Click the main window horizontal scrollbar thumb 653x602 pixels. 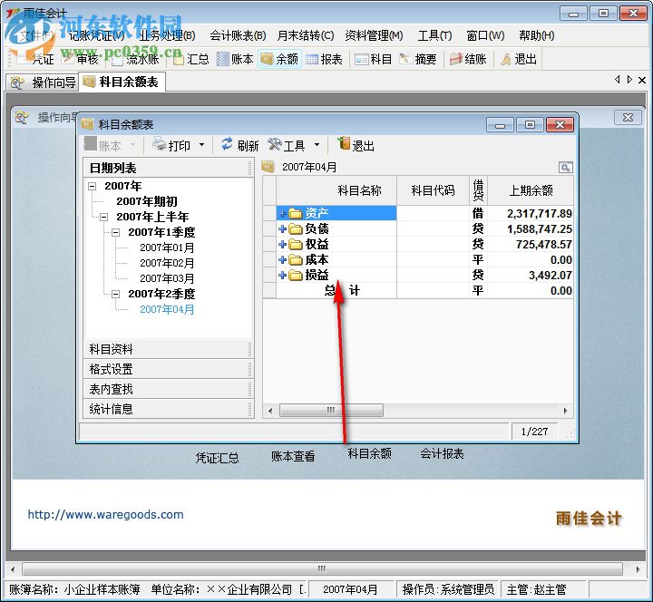(322, 568)
